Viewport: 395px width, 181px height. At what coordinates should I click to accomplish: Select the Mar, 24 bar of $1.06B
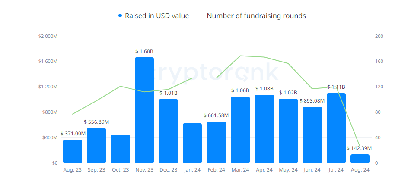point(240,130)
